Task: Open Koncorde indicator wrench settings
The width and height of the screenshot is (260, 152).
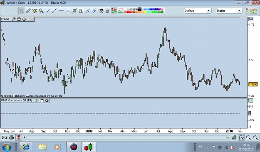Action: (x=37, y=101)
